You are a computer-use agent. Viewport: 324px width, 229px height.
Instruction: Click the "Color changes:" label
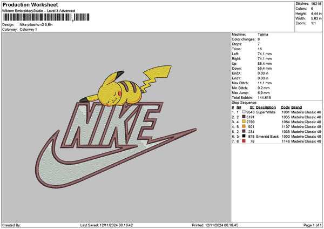click(x=244, y=39)
